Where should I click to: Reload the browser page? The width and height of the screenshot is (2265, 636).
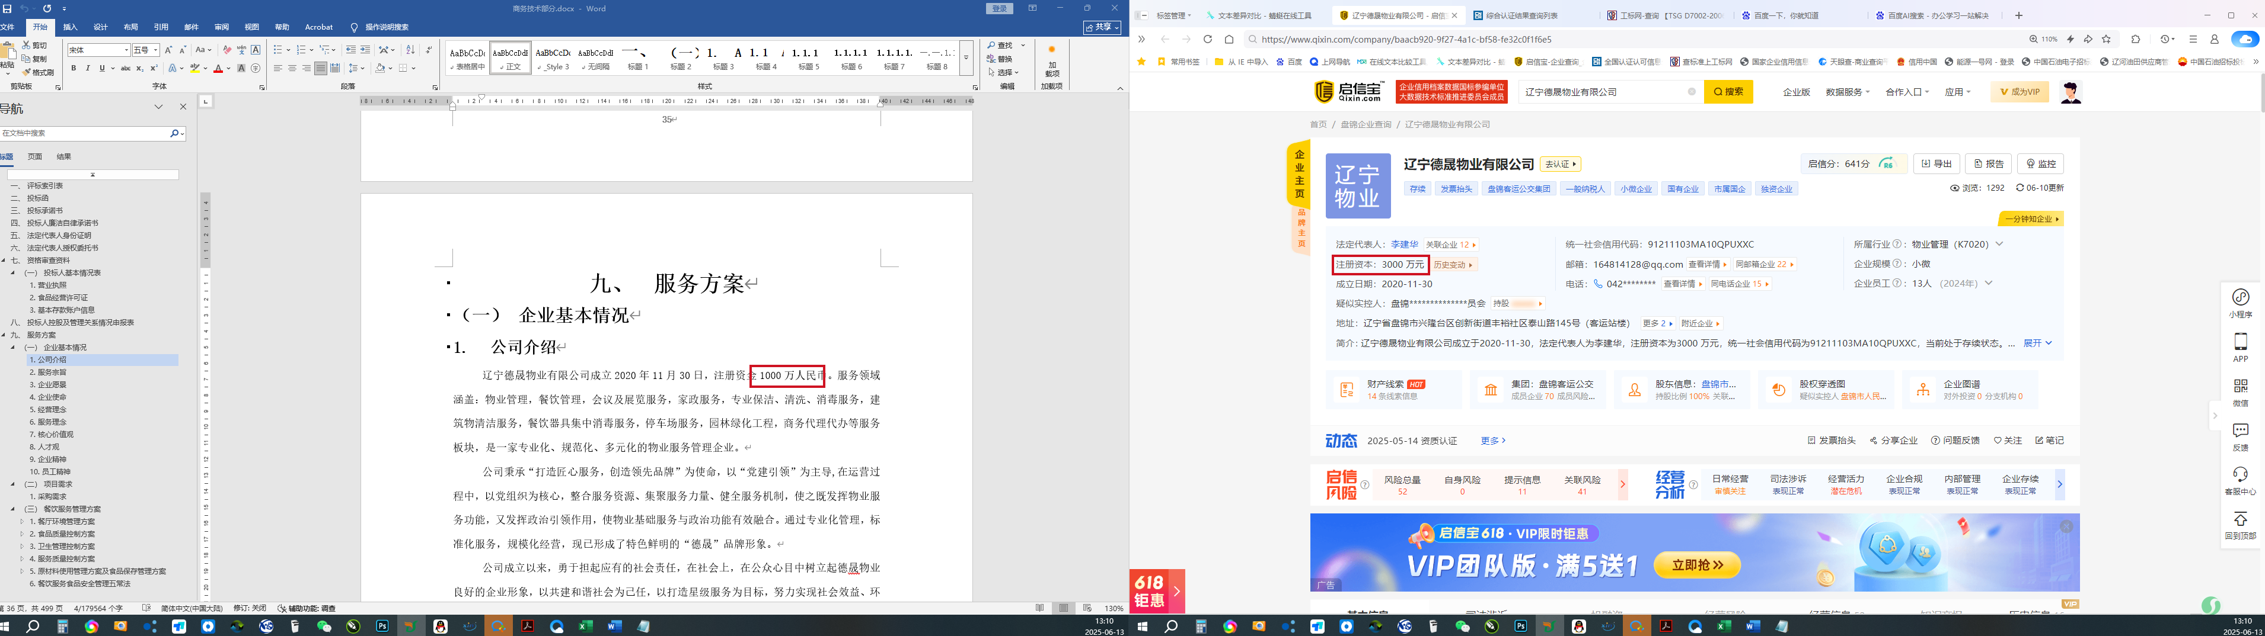1207,40
